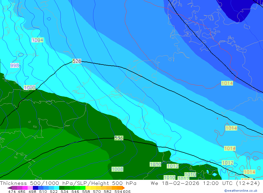
Task: Pick the bright magenta legend swatch
Action: click(x=25, y=188)
